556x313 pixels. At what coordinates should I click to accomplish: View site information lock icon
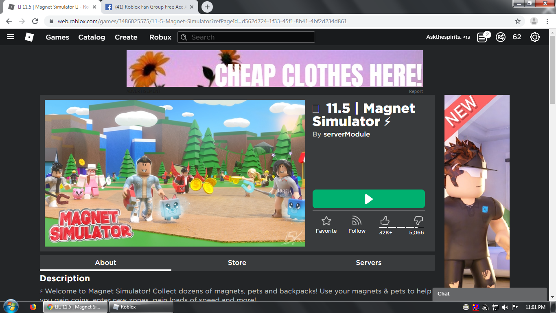pos(51,21)
